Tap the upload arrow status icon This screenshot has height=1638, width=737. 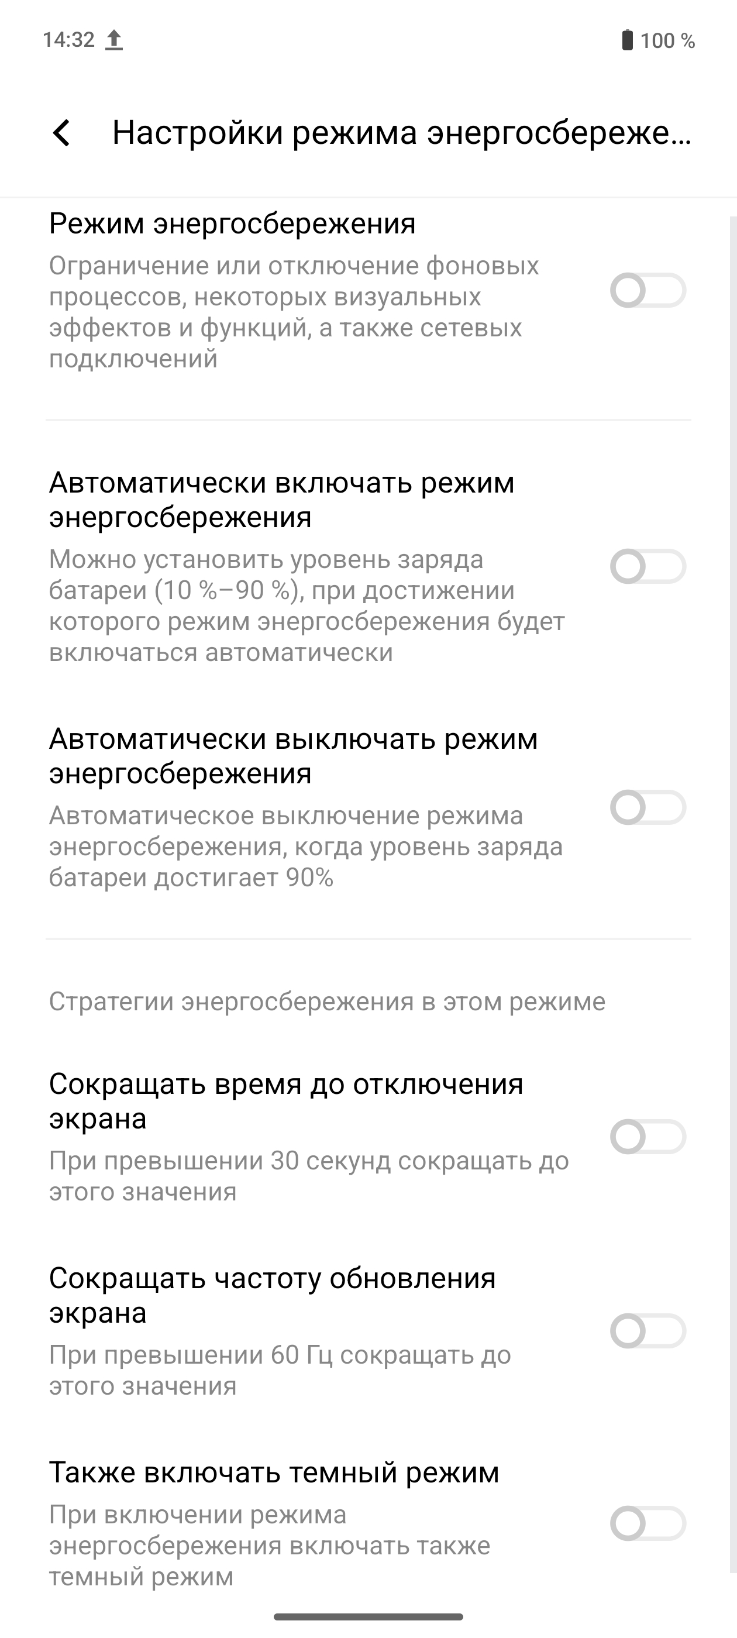click(114, 40)
